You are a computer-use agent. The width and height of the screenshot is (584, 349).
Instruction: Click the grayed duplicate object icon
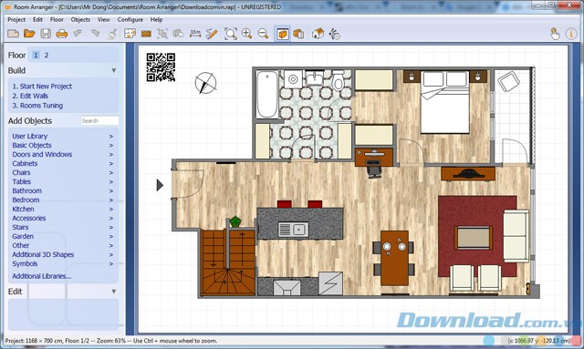pos(179,34)
